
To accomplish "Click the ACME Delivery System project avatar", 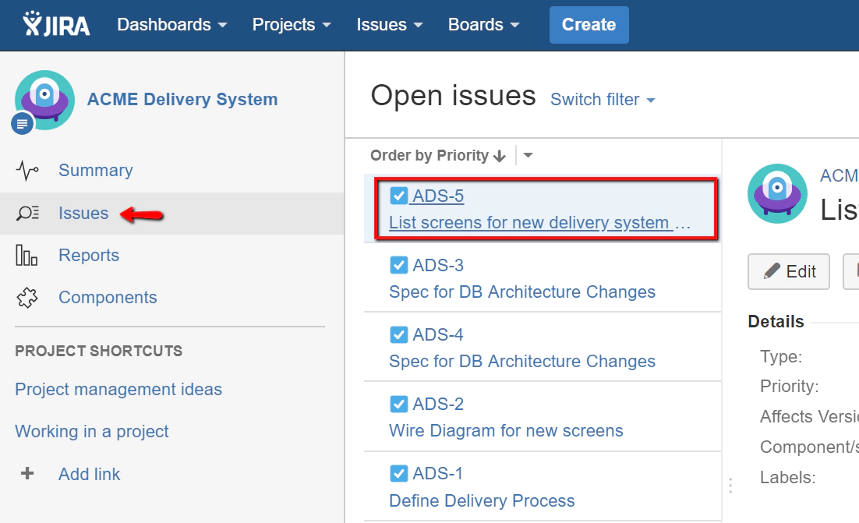I will click(x=44, y=100).
